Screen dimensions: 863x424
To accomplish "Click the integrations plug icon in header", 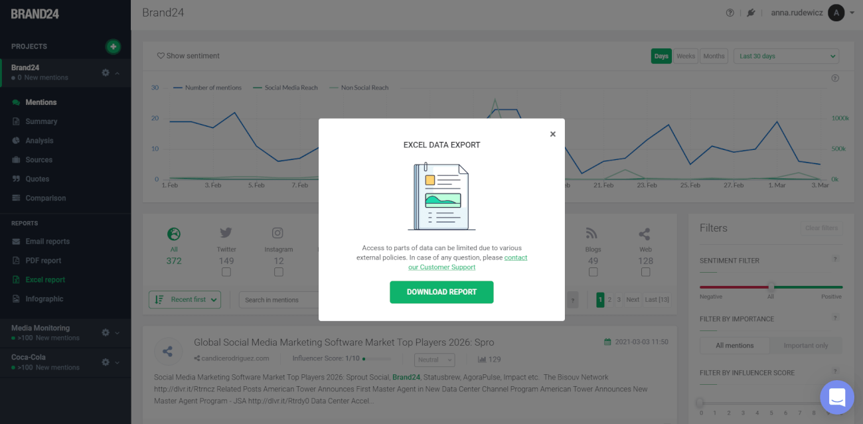I will [x=751, y=13].
